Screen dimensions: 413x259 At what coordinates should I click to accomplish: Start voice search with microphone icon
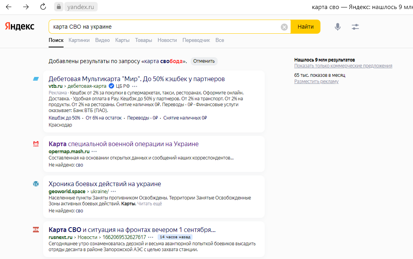coord(337,27)
